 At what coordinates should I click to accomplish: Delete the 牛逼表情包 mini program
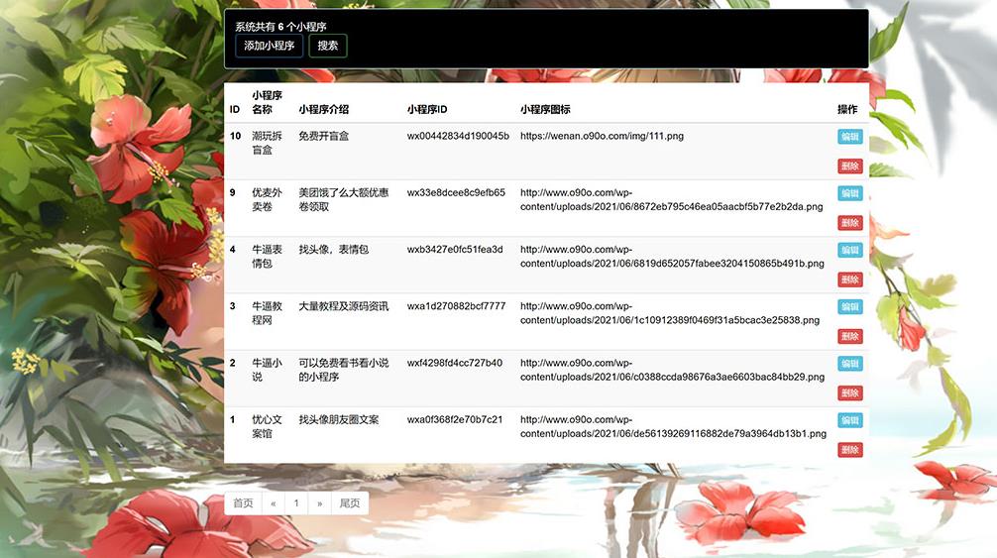(x=849, y=279)
